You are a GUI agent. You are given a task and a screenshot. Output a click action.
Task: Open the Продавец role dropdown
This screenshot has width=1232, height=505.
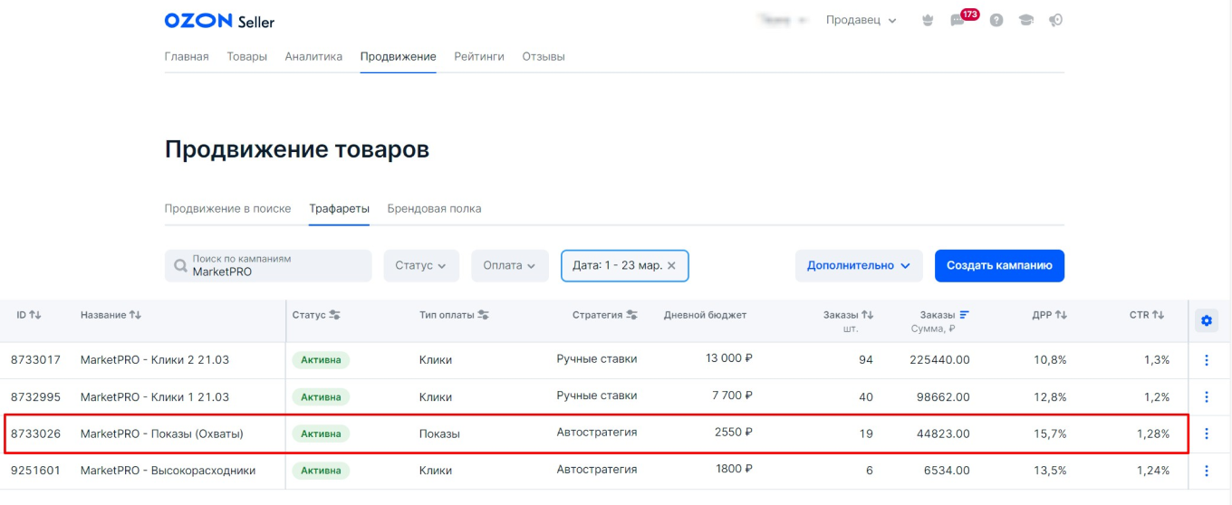click(861, 20)
